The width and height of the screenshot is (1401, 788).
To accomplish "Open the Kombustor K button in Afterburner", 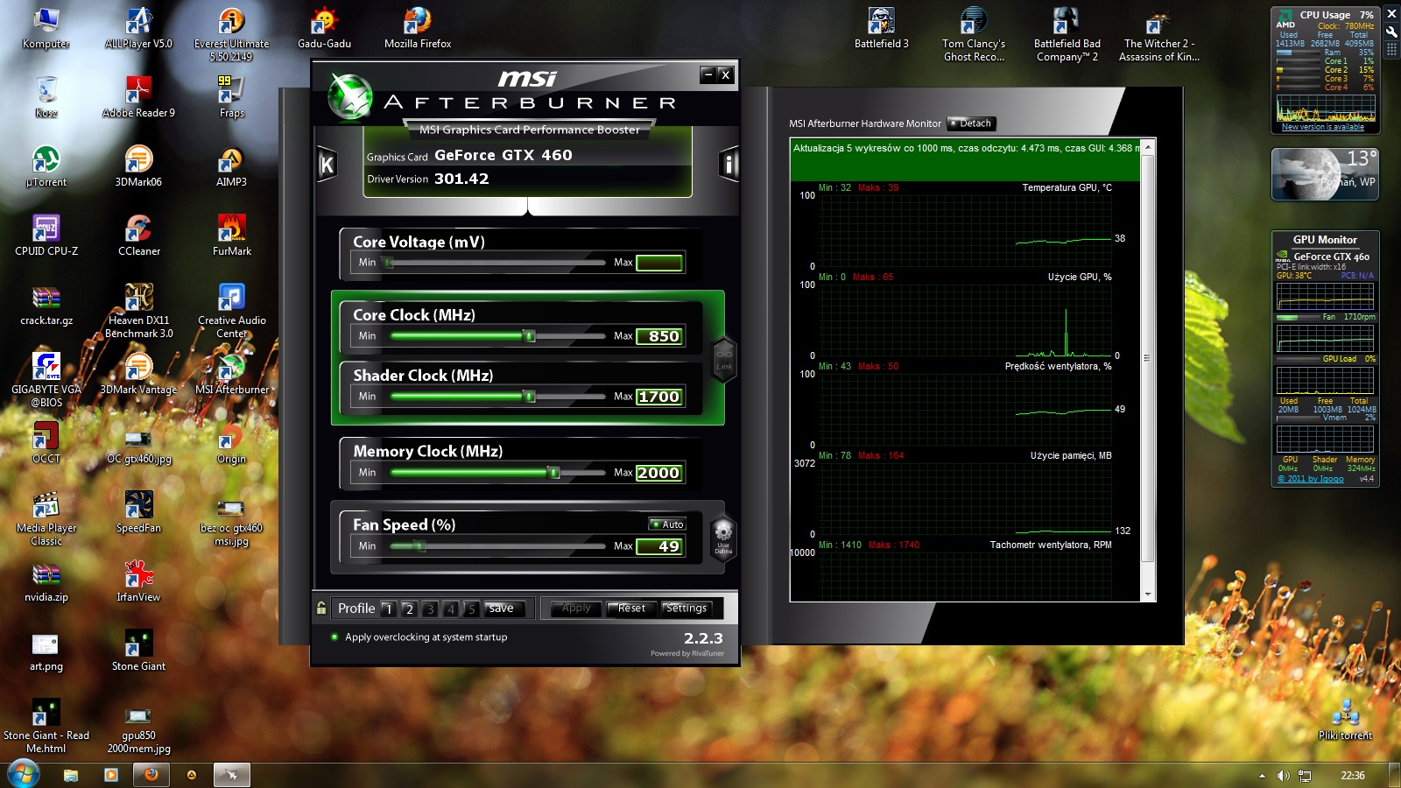I will coord(327,164).
